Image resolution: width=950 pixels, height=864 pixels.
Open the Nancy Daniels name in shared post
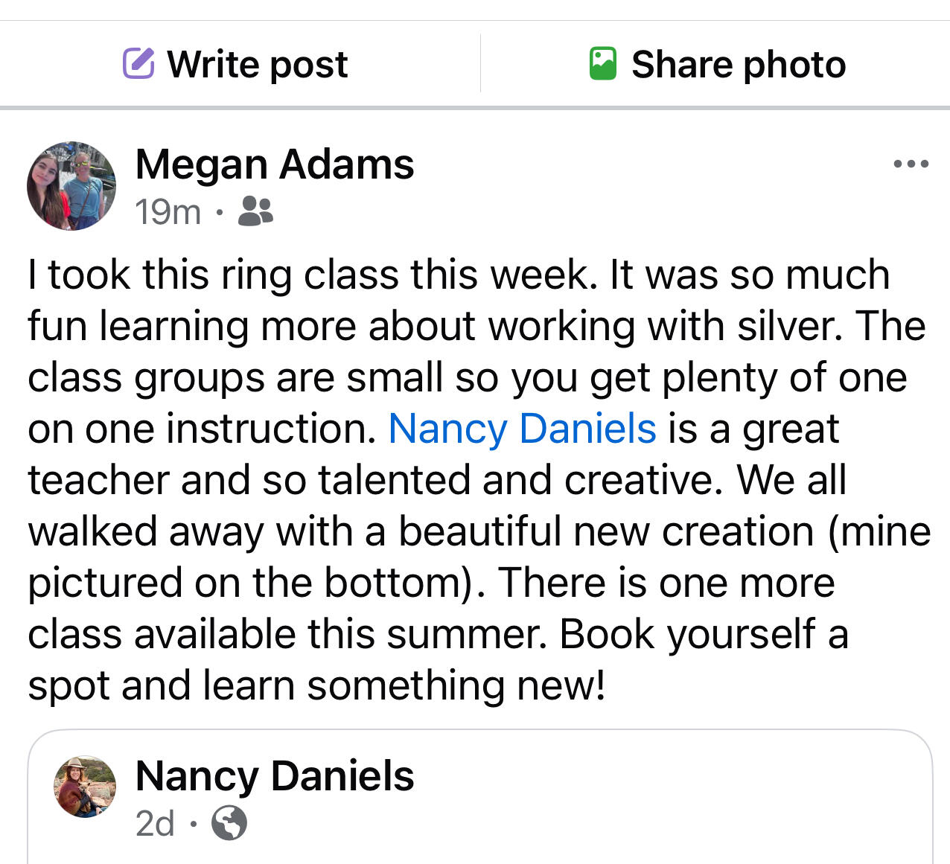pos(274,775)
